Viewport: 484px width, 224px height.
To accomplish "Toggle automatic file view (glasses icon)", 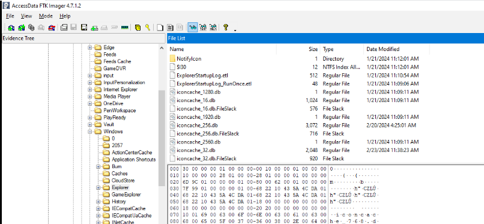I will point(193,28).
